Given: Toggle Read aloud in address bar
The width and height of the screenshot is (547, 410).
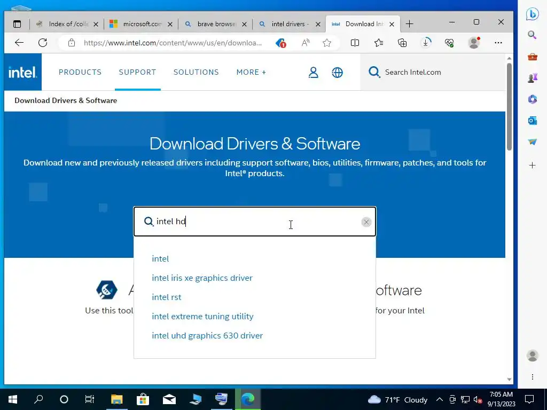Looking at the screenshot, I should [306, 43].
